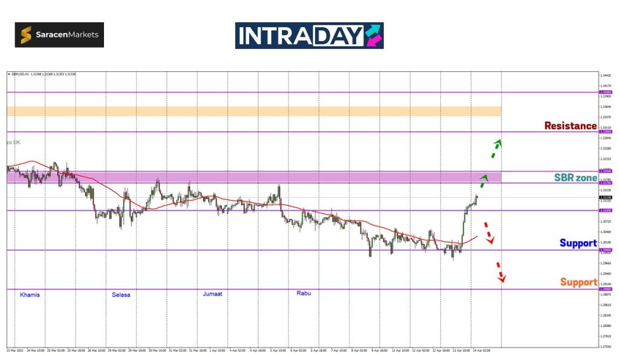Click the Khamis day label
Image resolution: width=619 pixels, height=354 pixels.
click(x=30, y=294)
